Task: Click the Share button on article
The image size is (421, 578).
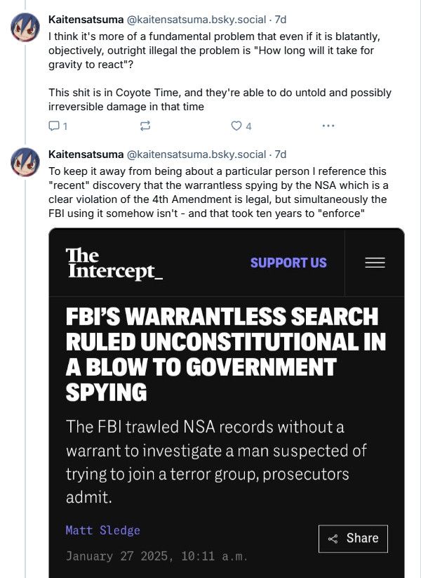Action: (x=353, y=539)
